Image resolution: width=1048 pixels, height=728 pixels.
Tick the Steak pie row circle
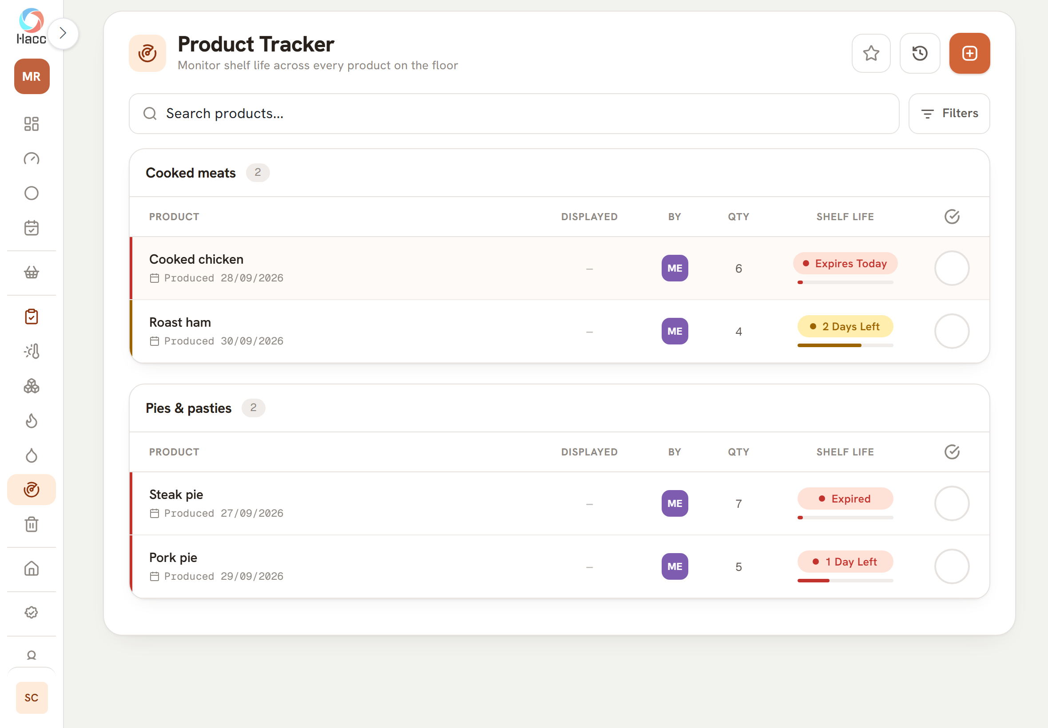tap(952, 503)
